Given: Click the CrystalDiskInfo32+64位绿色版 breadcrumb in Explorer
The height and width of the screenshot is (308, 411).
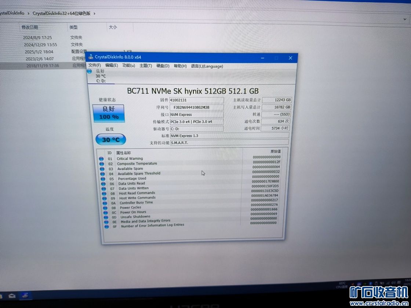Looking at the screenshot, I should pyautogui.click(x=62, y=13).
